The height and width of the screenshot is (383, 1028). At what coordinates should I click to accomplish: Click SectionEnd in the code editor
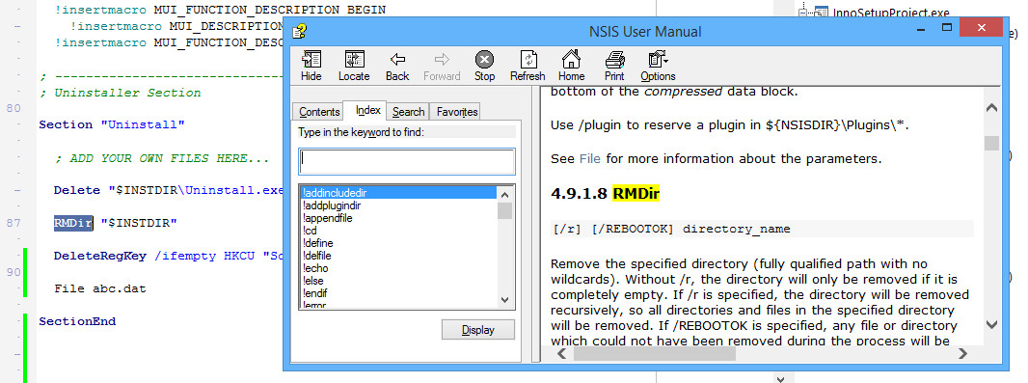77,321
